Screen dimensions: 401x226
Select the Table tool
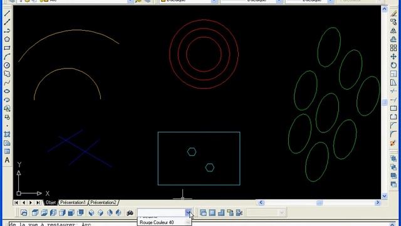click(7, 151)
